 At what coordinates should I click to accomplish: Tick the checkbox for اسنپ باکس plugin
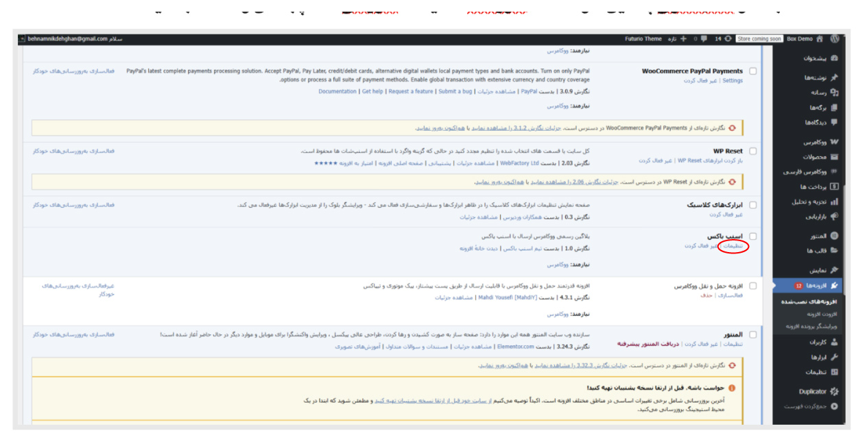click(x=753, y=236)
